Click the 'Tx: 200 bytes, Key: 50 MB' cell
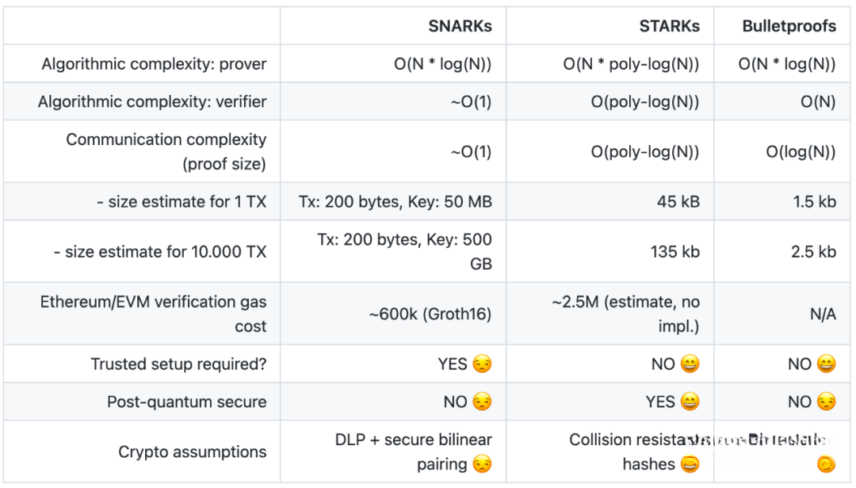856x488 pixels. click(396, 202)
